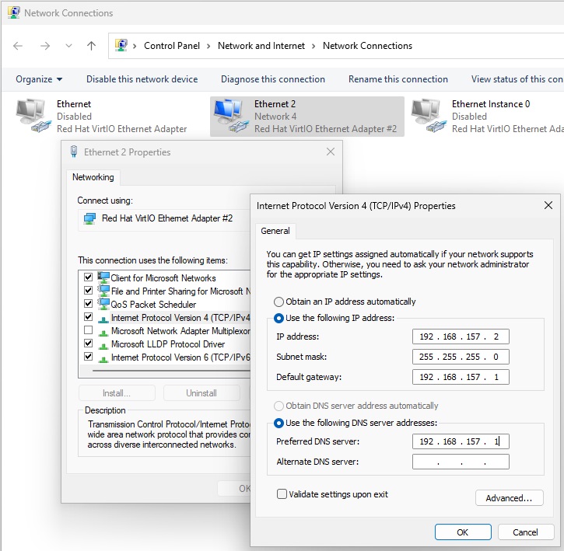Click the address bar Control Panel icon
The width and height of the screenshot is (564, 551).
(121, 45)
